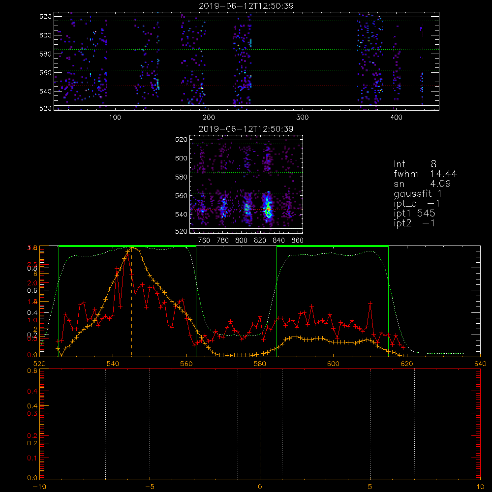This screenshot has height=492, width=492.
Task: Click x-axis label -10 of the bottom plot
Action: coord(39,487)
